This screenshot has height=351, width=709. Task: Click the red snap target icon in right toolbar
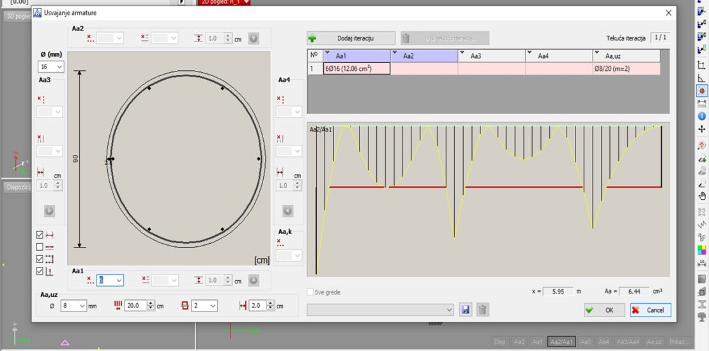point(702,91)
